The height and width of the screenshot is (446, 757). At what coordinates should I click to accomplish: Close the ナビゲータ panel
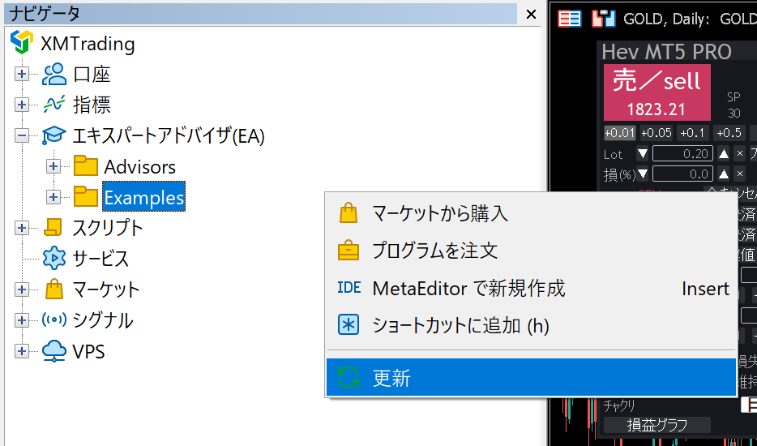[531, 15]
